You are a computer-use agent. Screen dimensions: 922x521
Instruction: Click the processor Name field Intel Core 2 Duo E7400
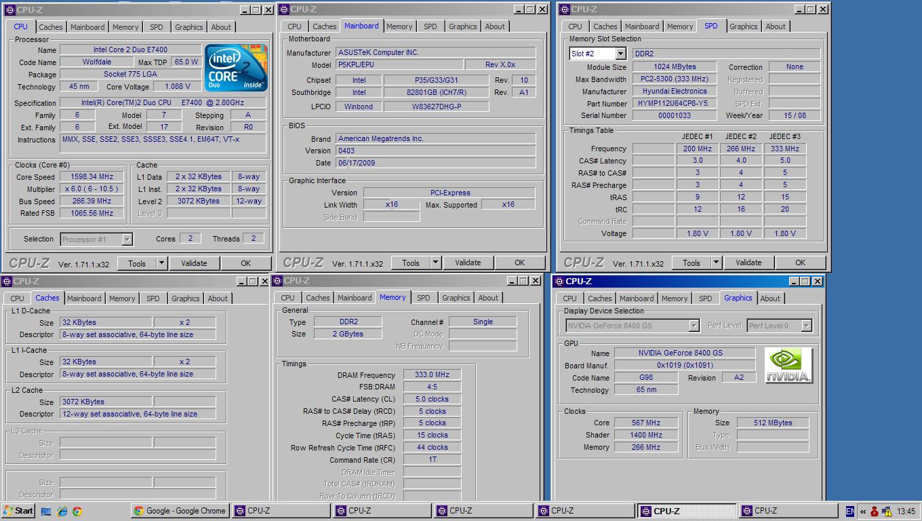131,50
